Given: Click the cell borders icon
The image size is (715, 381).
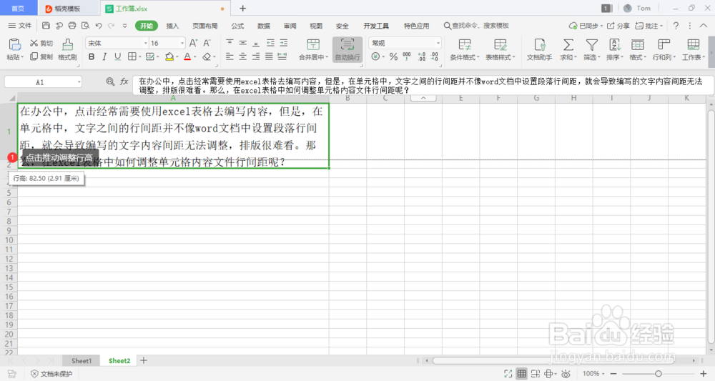Looking at the screenshot, I should coord(132,56).
